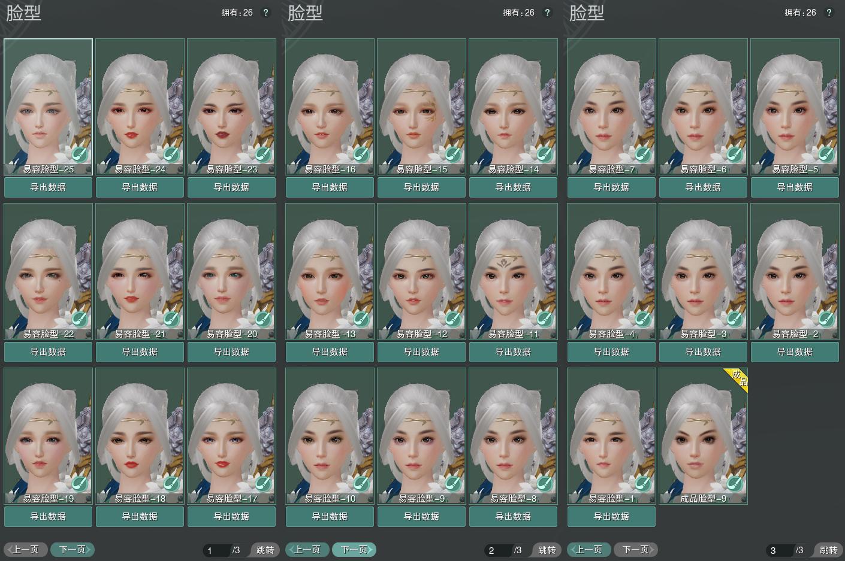Select the 易容脸型-24 face thumbnail

[x=140, y=107]
